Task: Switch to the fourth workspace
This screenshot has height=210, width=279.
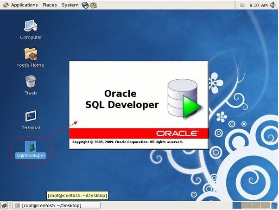Action: tap(265, 205)
